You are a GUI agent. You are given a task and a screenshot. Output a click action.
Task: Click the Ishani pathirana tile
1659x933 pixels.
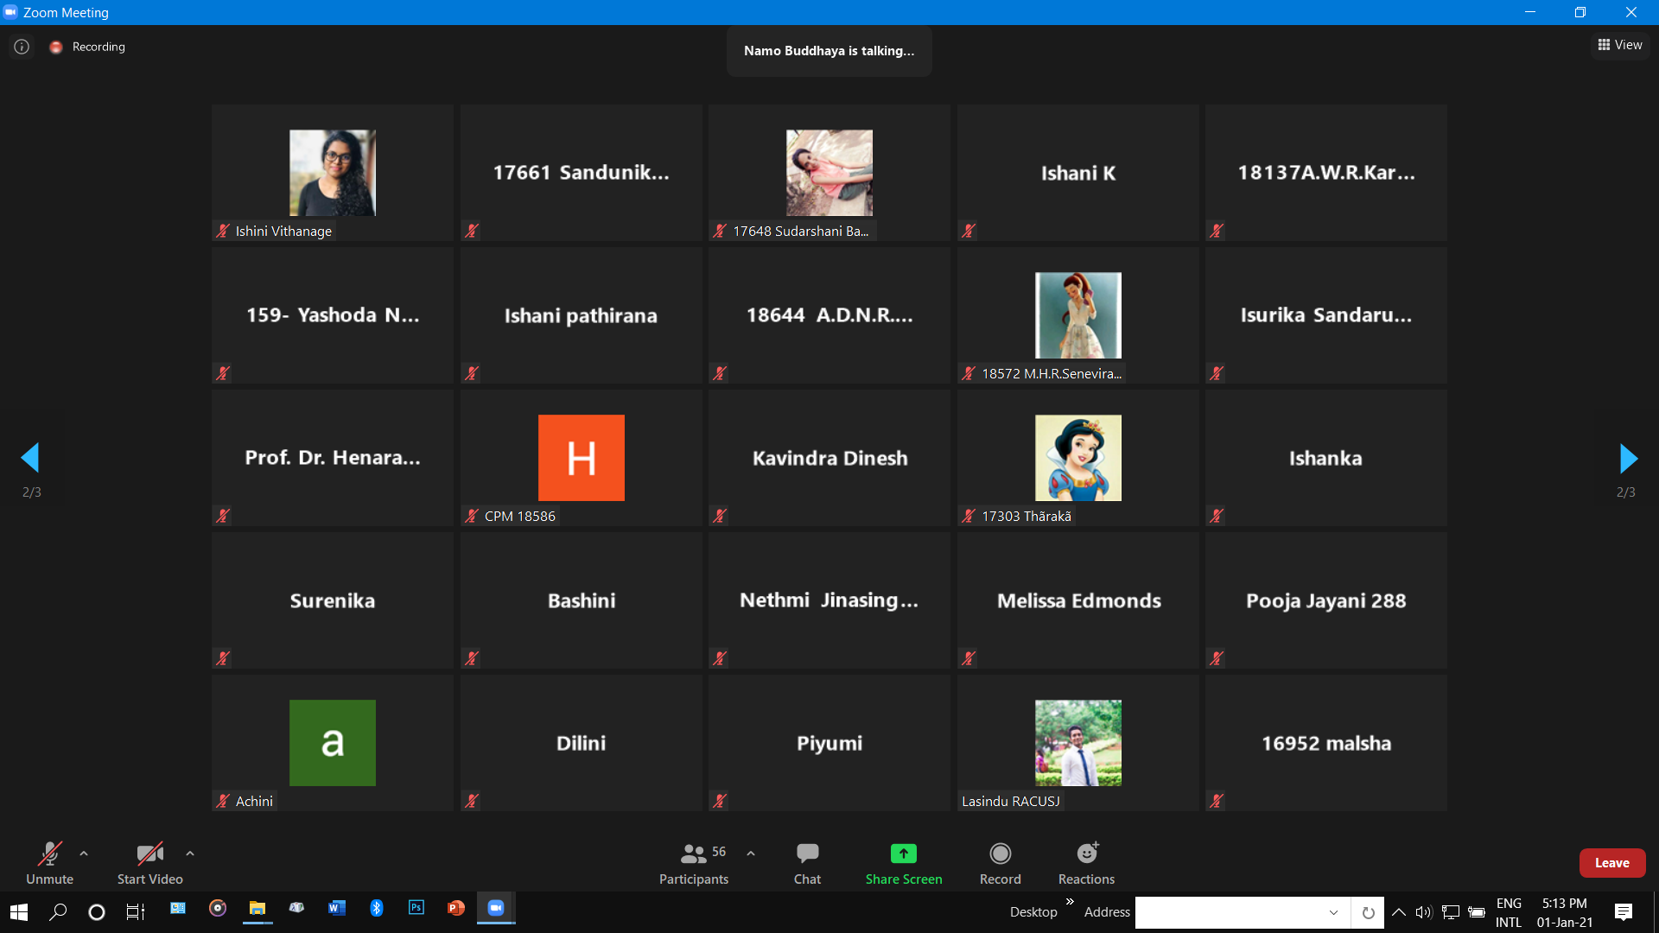(582, 315)
